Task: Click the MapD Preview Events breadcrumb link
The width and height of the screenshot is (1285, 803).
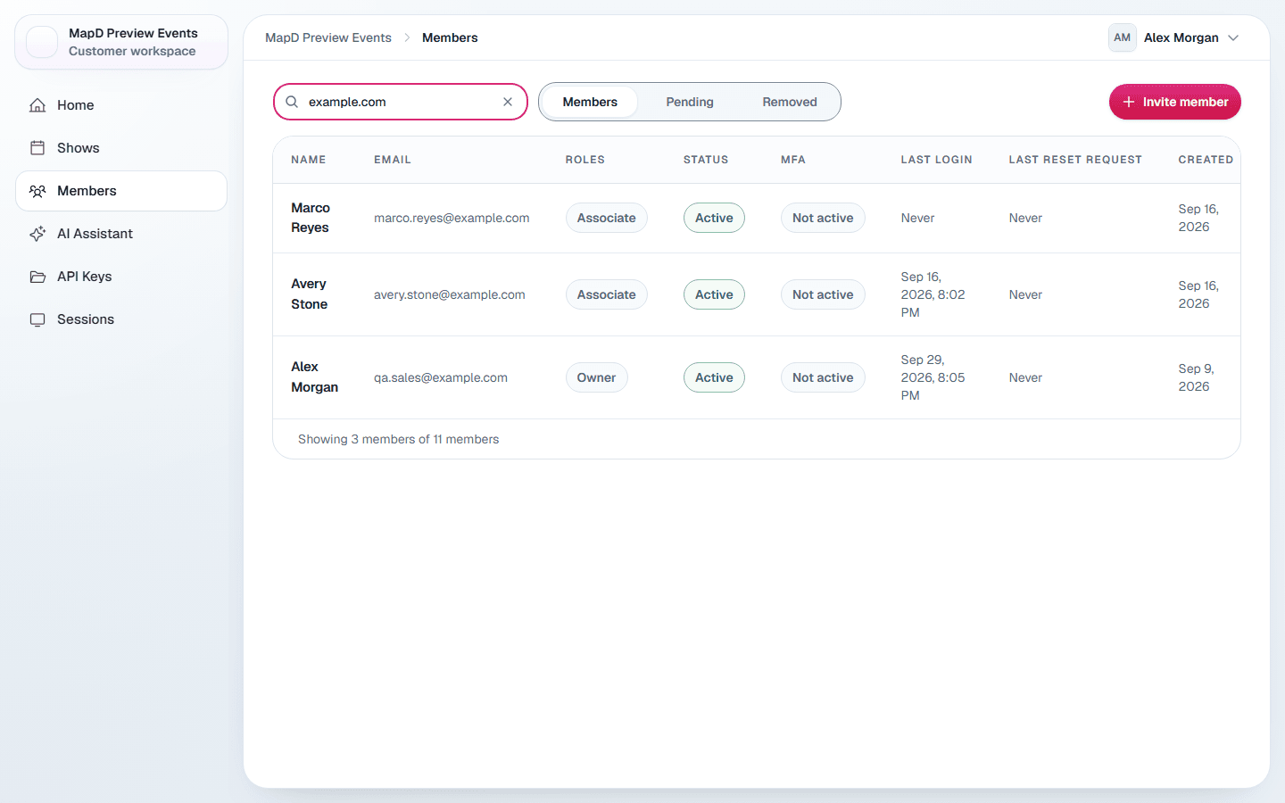Action: click(328, 37)
